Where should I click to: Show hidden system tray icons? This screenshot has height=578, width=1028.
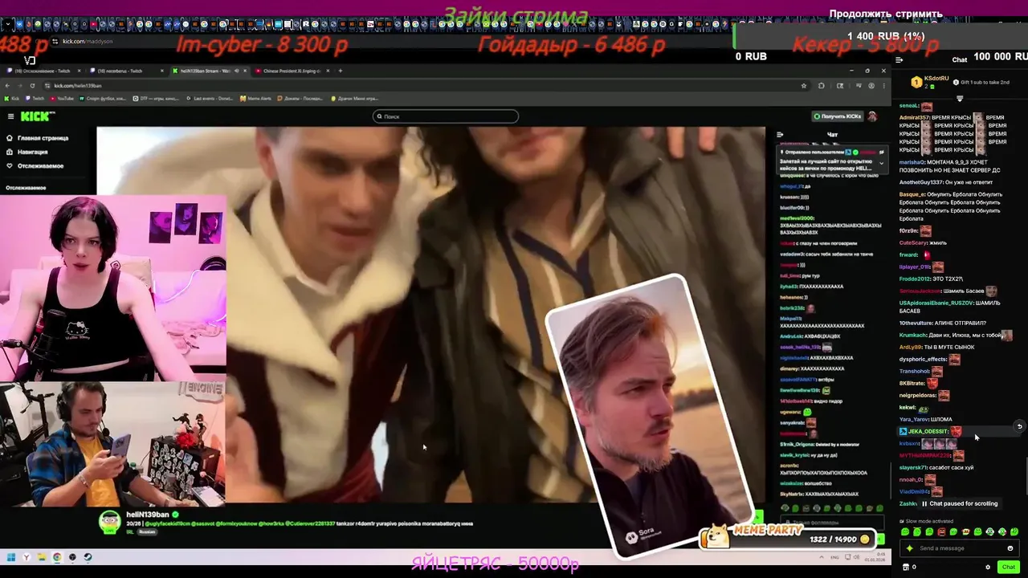[x=823, y=557]
